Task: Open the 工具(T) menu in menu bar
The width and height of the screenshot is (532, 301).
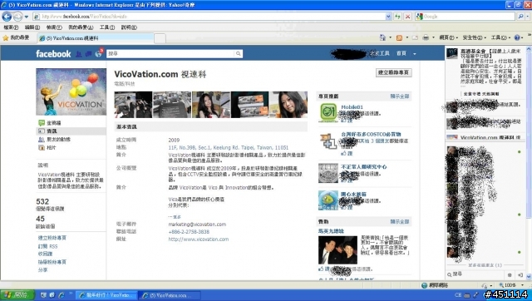Action: [x=107, y=27]
